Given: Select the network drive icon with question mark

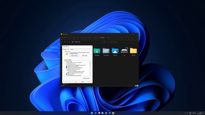Looking at the screenshot, I should [x=124, y=50].
